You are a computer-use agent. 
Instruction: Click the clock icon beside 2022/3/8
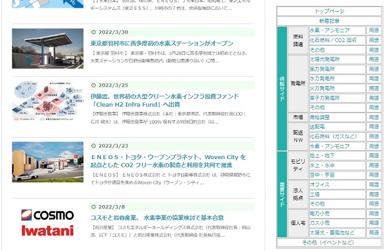click(x=93, y=207)
